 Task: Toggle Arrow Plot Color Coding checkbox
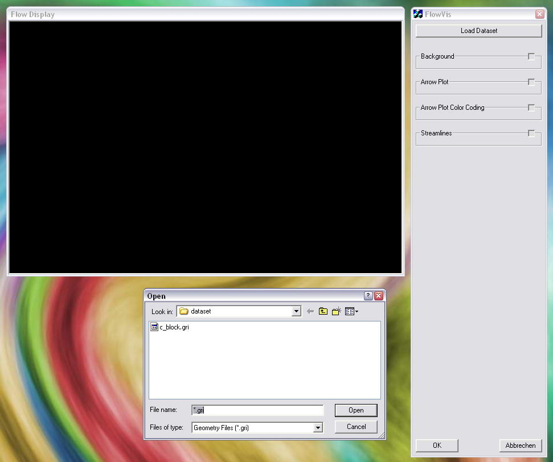click(x=531, y=108)
